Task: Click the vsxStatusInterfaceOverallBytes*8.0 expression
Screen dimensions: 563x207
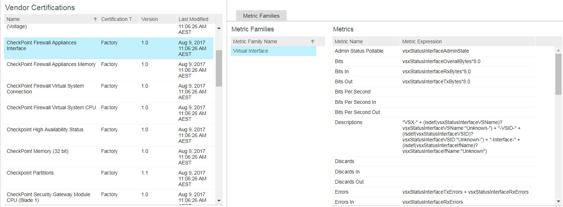Action: click(441, 61)
